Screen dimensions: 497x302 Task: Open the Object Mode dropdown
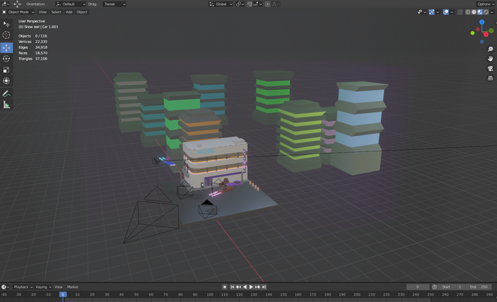coord(18,12)
